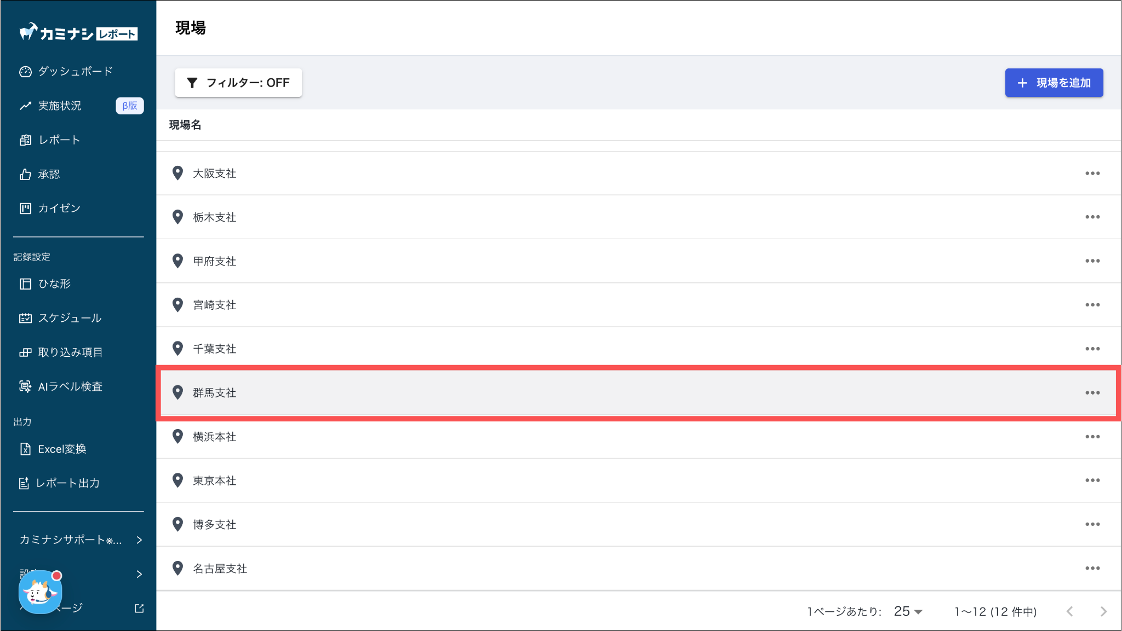Click the location pin icon beside 東京本社
The width and height of the screenshot is (1122, 631).
point(178,481)
